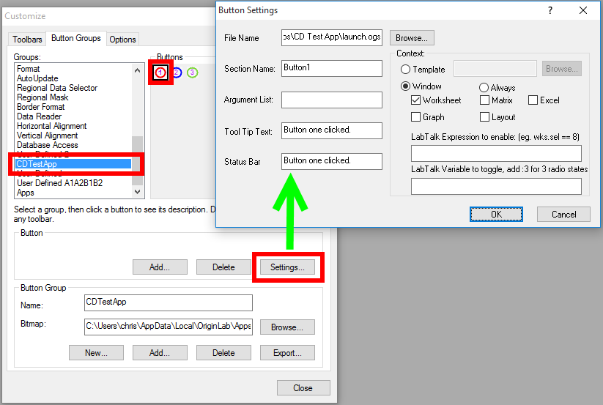The image size is (603, 405).
Task: Choose the Always radio option
Action: coord(484,88)
